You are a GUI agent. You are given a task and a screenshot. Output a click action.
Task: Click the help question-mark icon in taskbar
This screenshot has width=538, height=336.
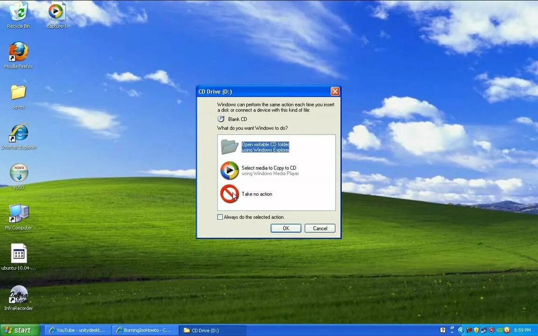pyautogui.click(x=443, y=330)
